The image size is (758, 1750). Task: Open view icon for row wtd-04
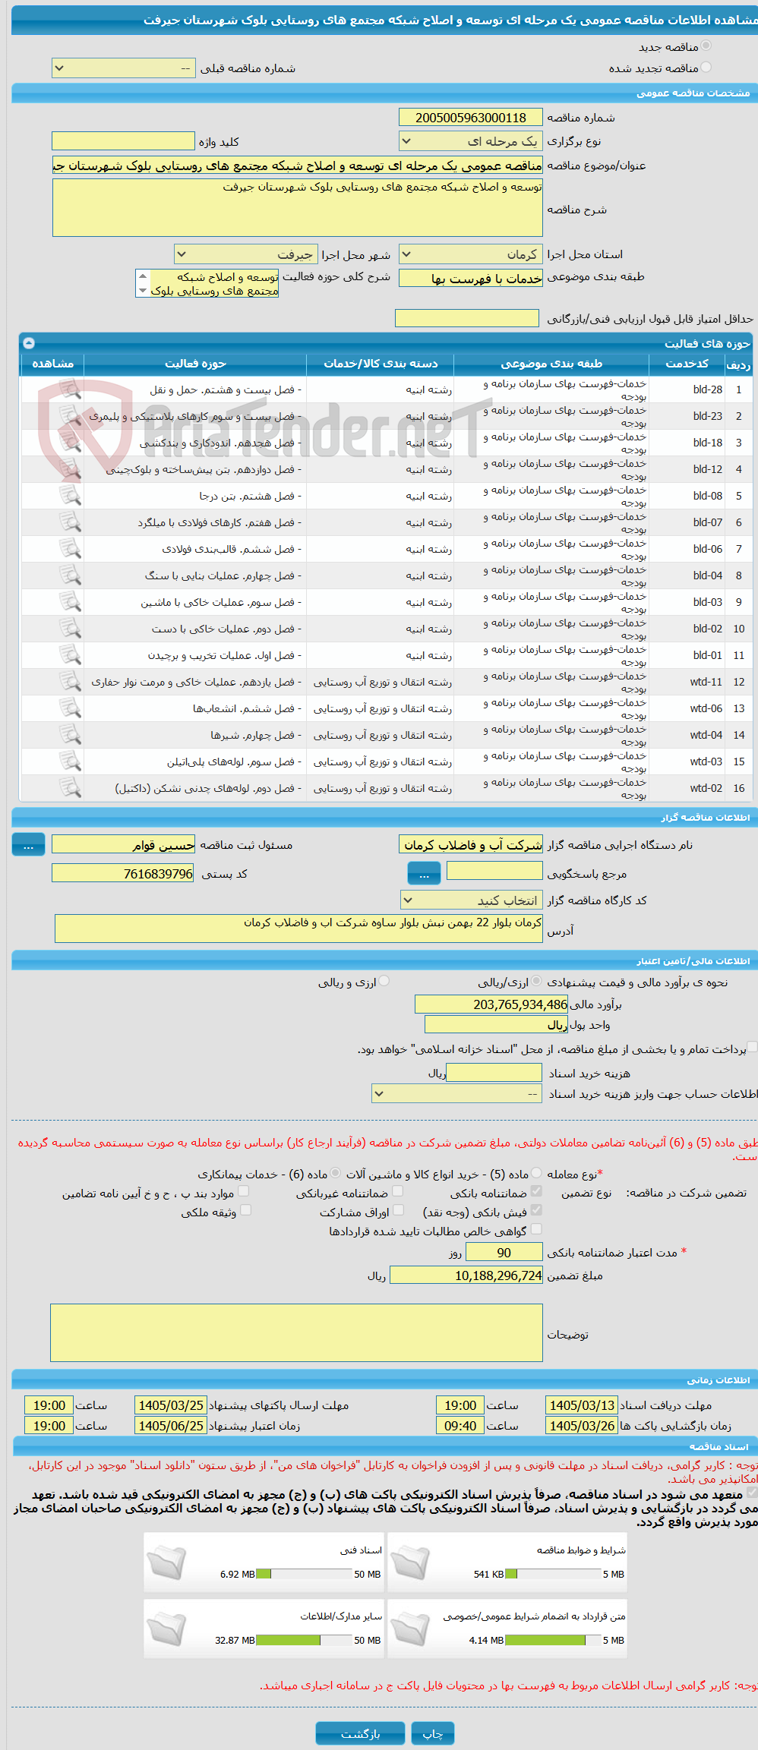coord(70,735)
